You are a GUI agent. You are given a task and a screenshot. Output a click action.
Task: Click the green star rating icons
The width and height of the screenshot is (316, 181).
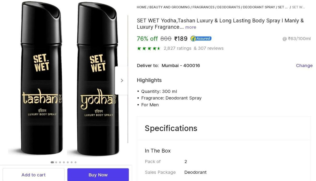[x=149, y=48]
